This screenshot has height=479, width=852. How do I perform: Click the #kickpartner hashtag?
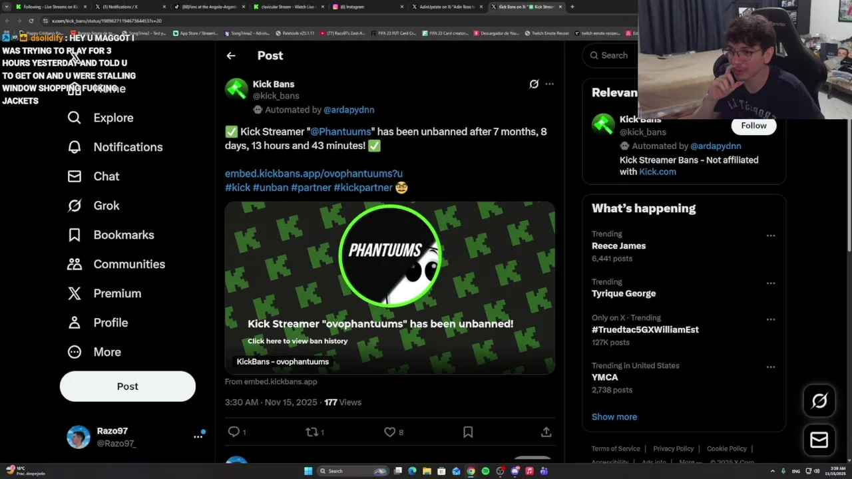click(x=363, y=188)
